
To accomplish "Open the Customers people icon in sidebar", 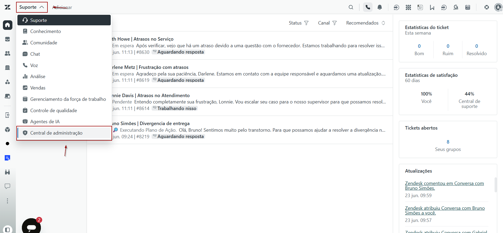I will tap(8, 54).
